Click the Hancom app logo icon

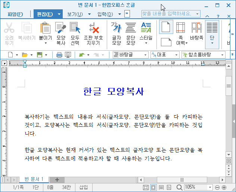(x=6, y=5)
